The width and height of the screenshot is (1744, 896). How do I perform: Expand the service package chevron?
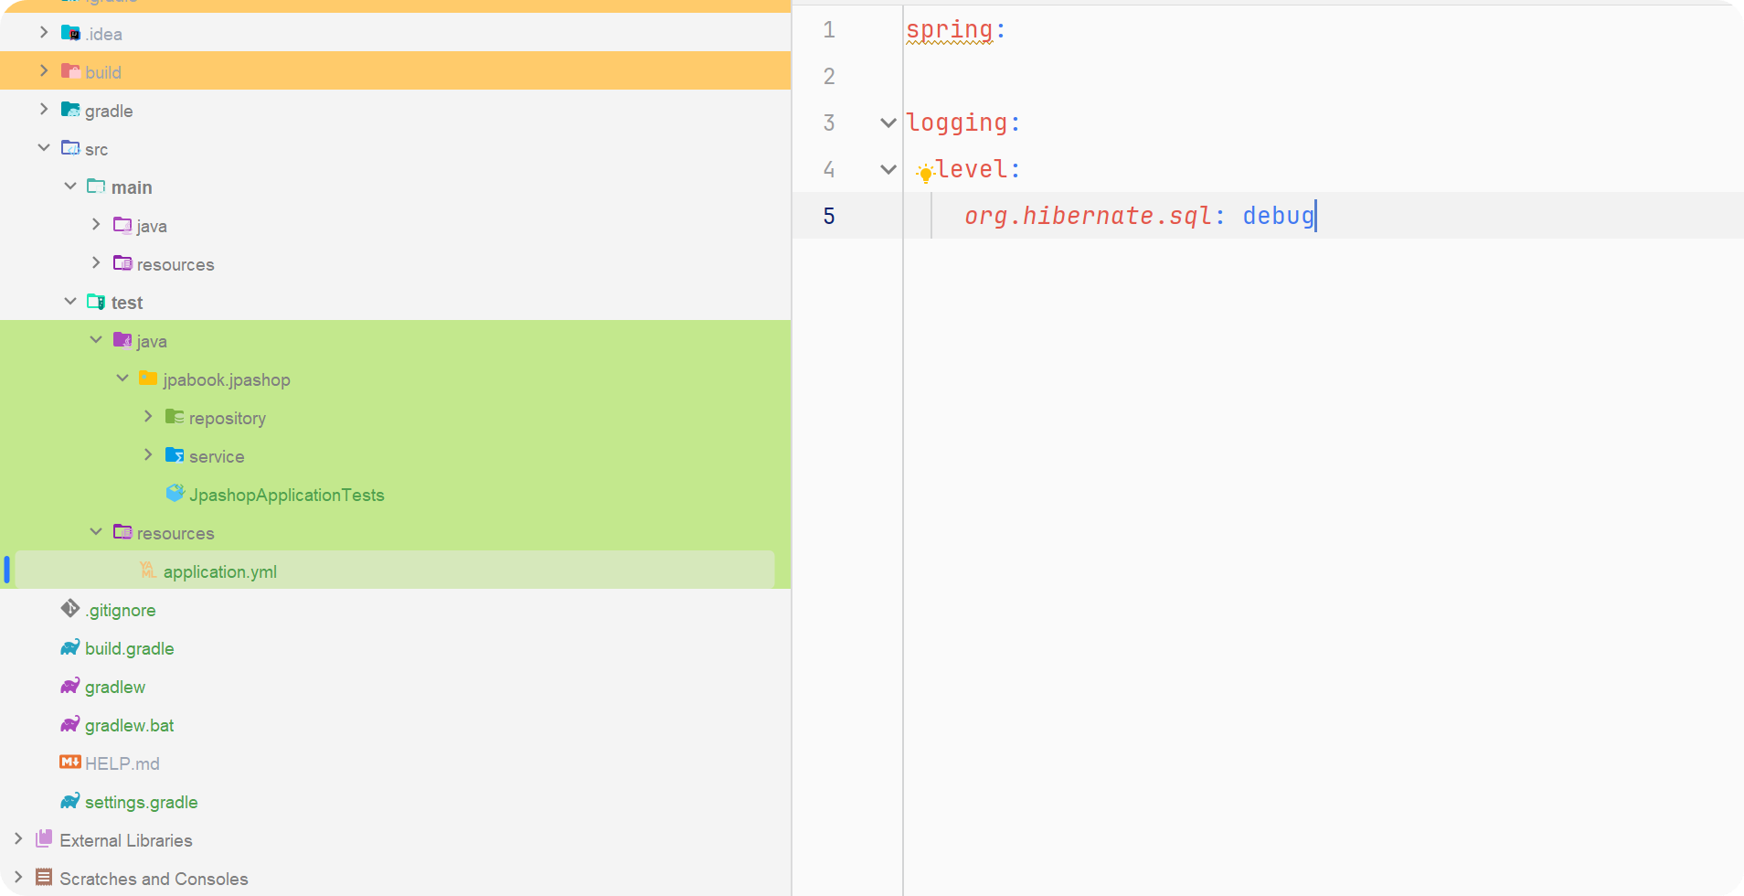(148, 455)
